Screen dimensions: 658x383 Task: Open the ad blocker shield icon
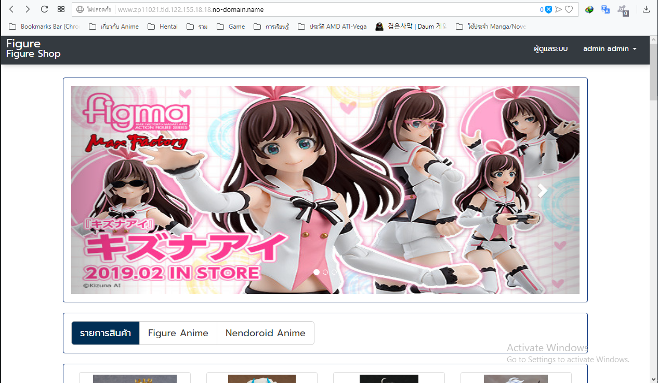tap(548, 9)
